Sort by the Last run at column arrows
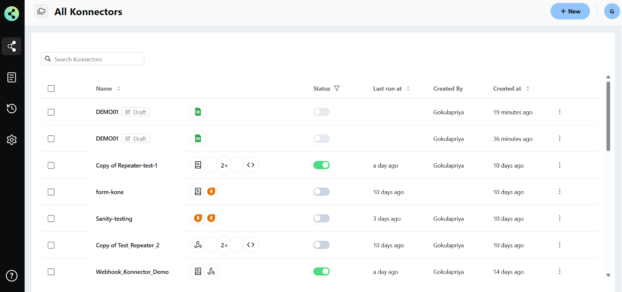Screen dimensions: 622x292 click(x=408, y=88)
